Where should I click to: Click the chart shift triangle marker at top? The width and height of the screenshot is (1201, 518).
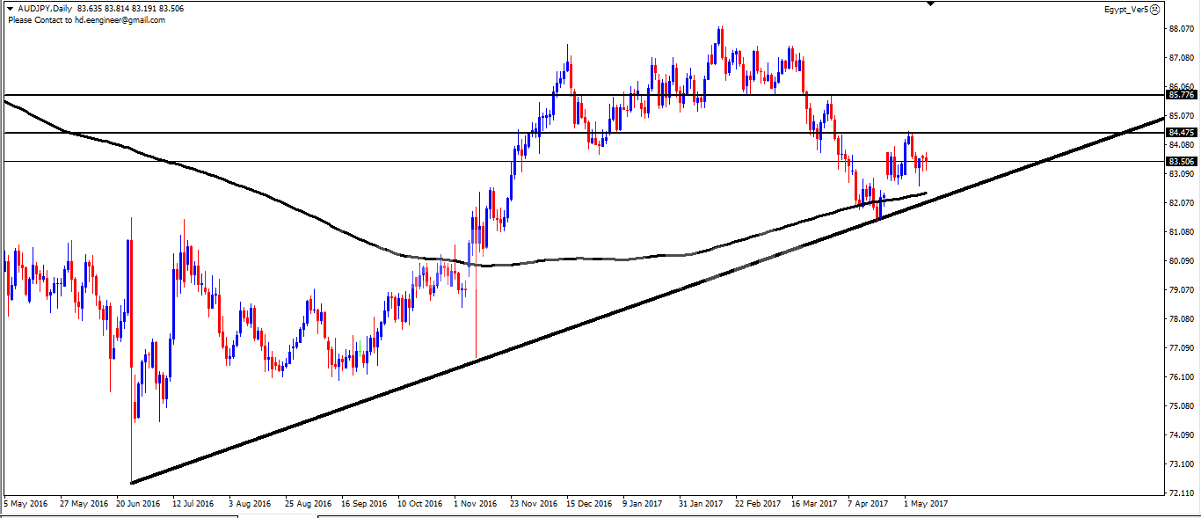(x=932, y=4)
